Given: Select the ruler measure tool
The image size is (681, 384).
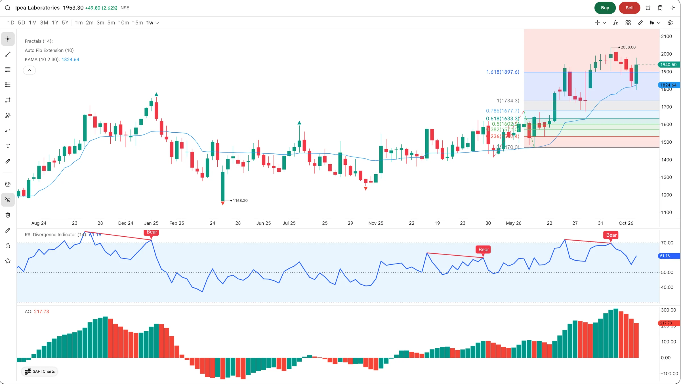Looking at the screenshot, I should click(8, 161).
